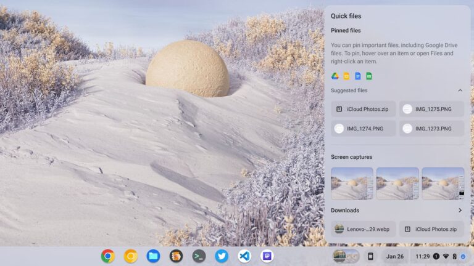Viewport: 474px width, 266px height.
Task: Click the Quick files heading
Action: (x=346, y=16)
